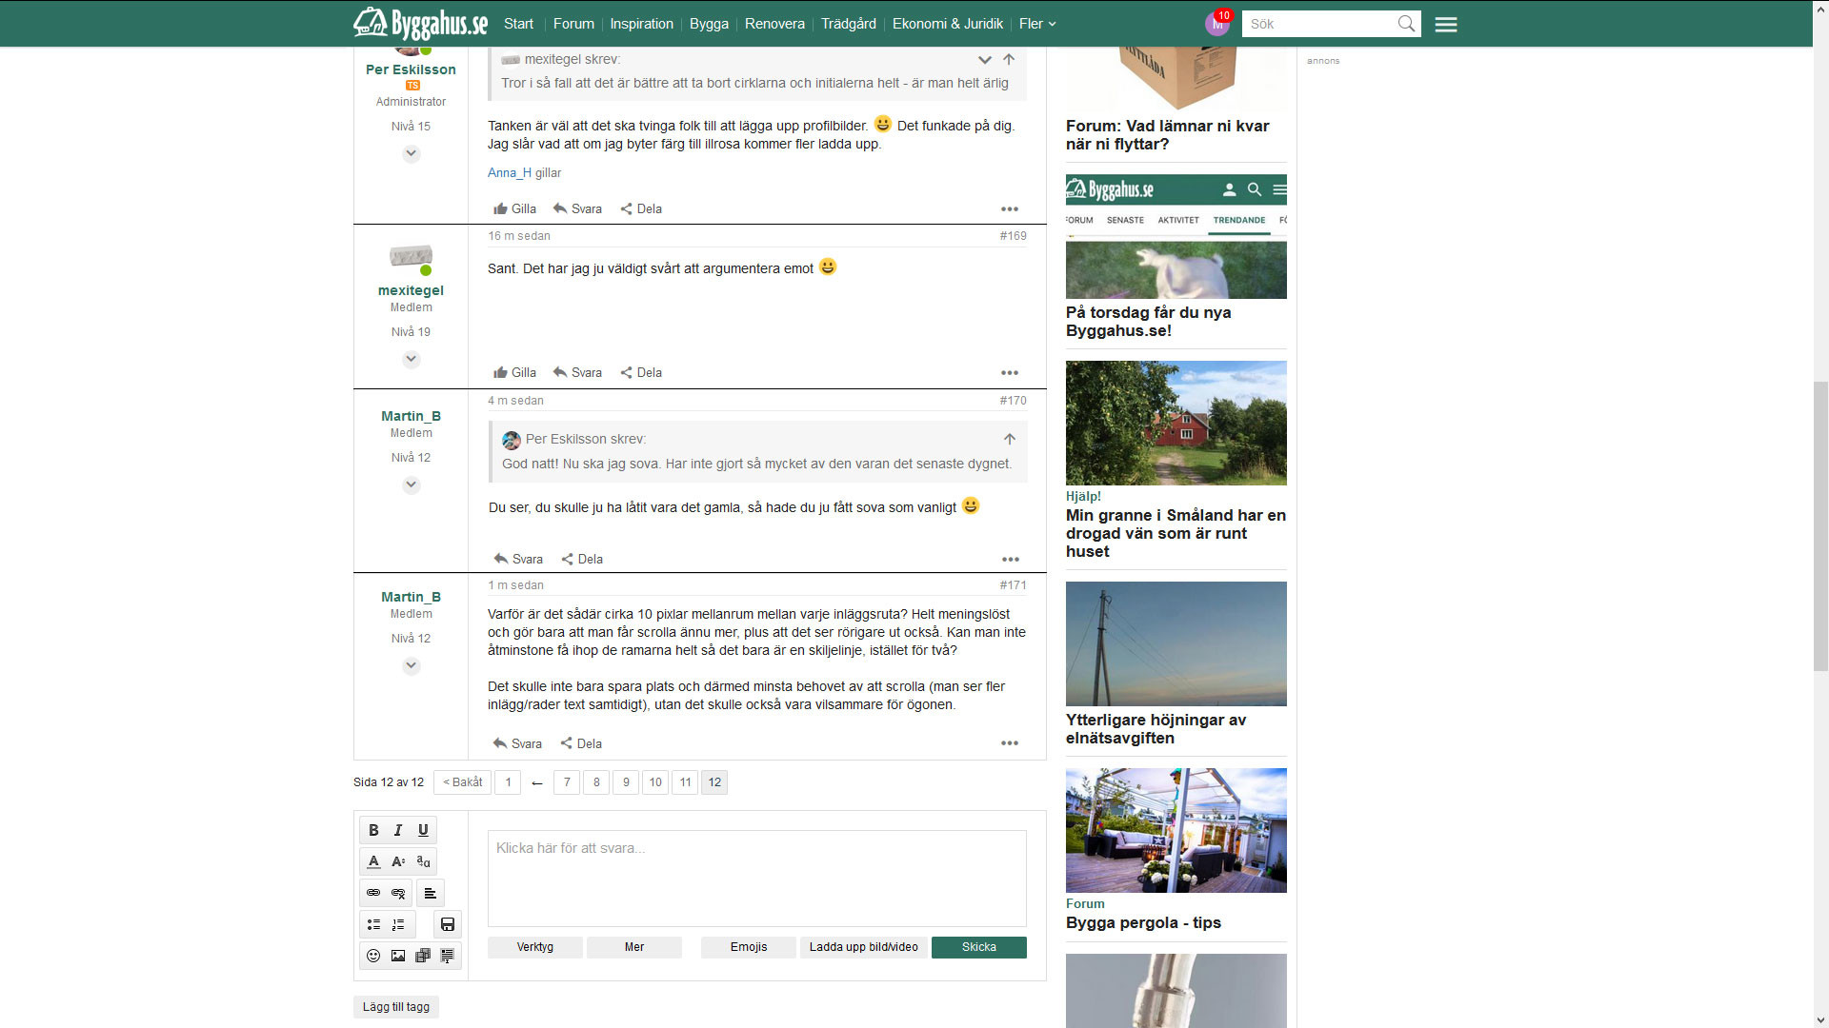Viewport: 1829px width, 1028px height.
Task: Click the insert image icon
Action: coord(398,956)
